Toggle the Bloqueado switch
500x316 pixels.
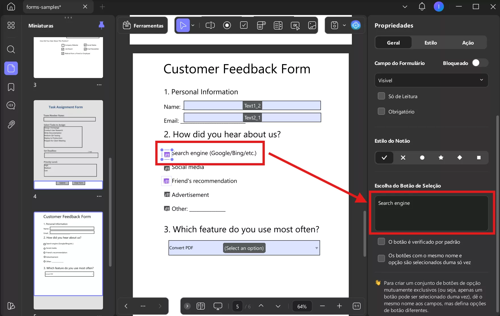[x=480, y=63]
